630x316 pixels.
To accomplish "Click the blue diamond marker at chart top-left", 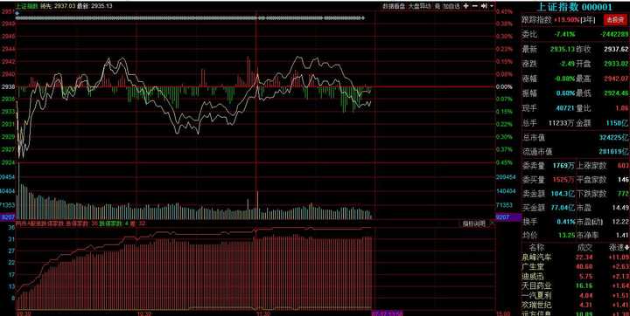I will click(x=17, y=13).
